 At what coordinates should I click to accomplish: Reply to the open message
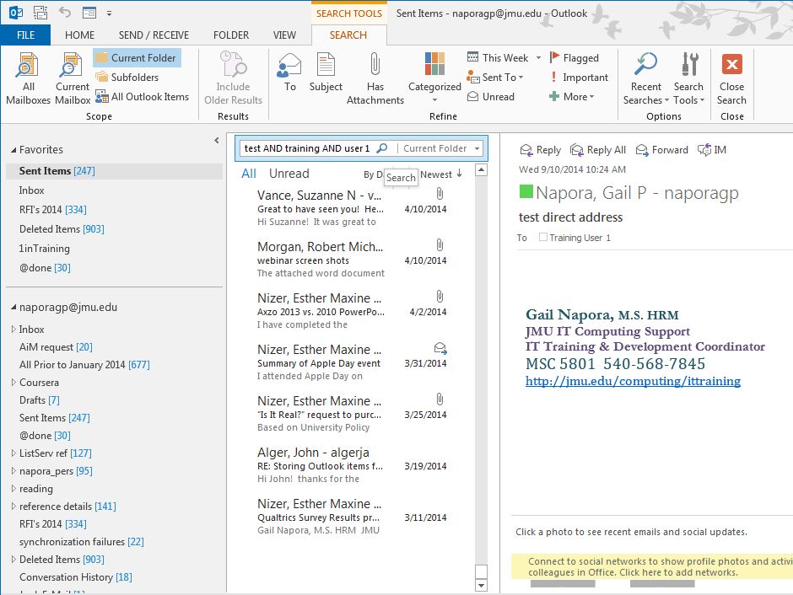click(x=541, y=150)
